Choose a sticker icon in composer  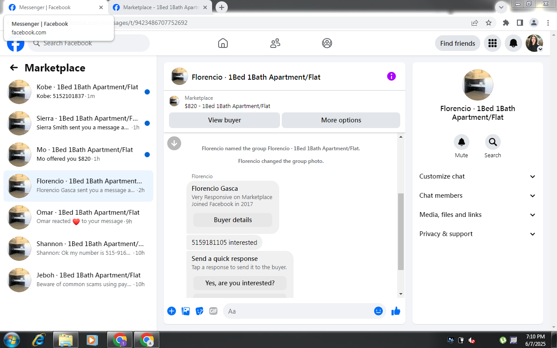coord(199,311)
